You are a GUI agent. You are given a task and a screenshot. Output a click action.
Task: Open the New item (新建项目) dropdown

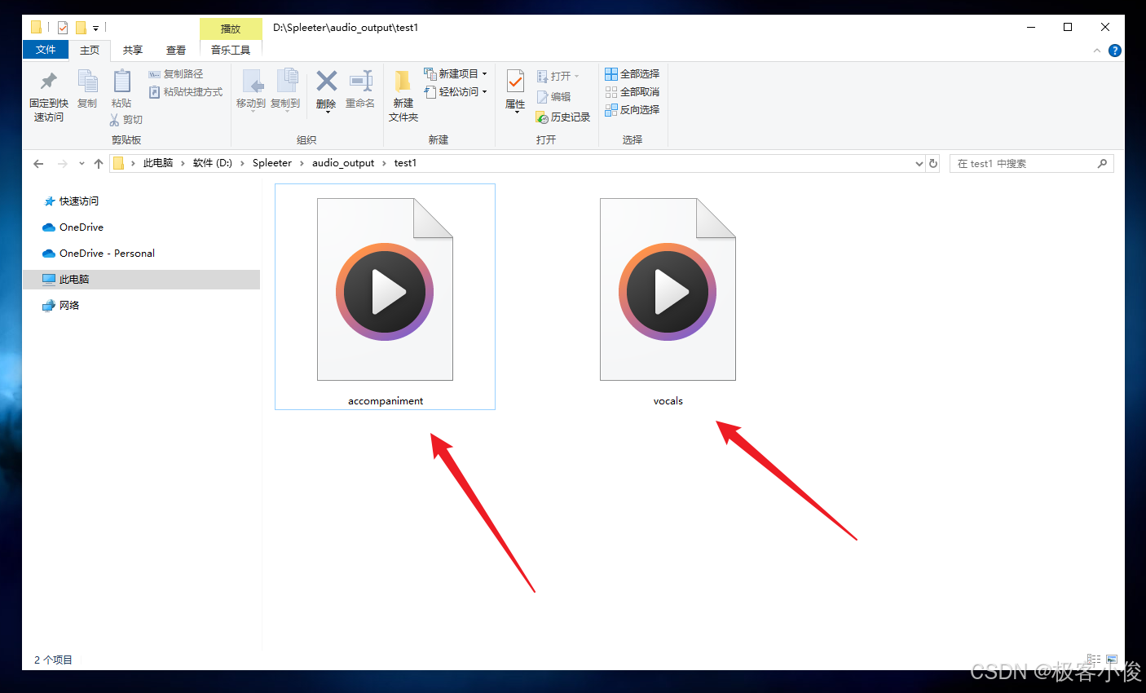456,73
